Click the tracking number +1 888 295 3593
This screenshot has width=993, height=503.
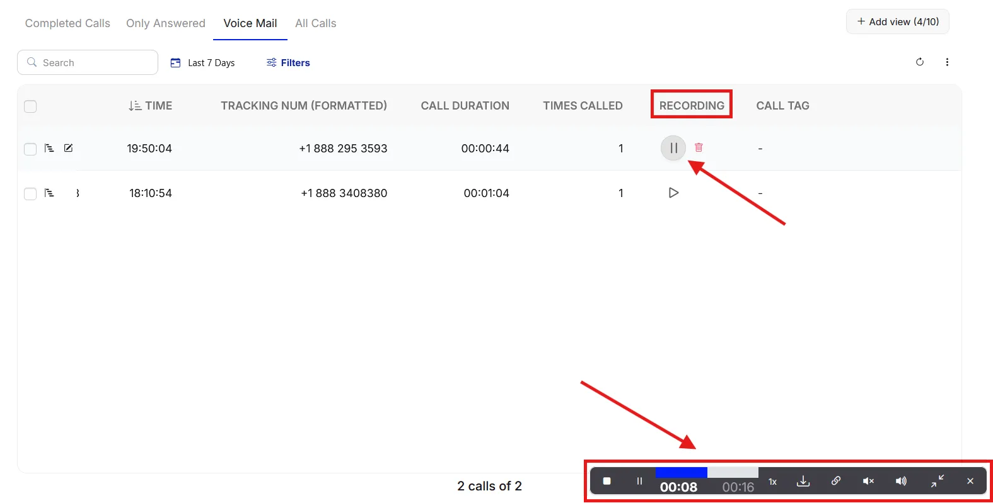343,149
